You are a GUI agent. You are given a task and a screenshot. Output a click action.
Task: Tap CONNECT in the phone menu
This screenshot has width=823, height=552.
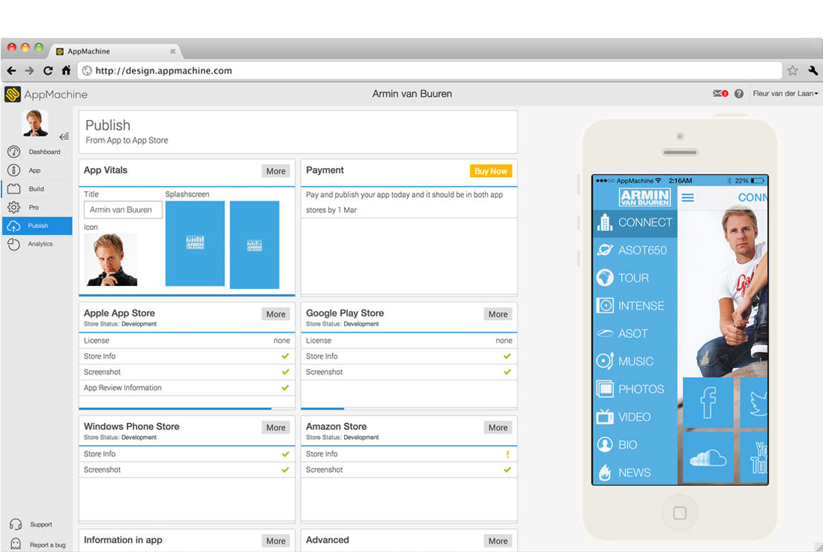pos(635,222)
